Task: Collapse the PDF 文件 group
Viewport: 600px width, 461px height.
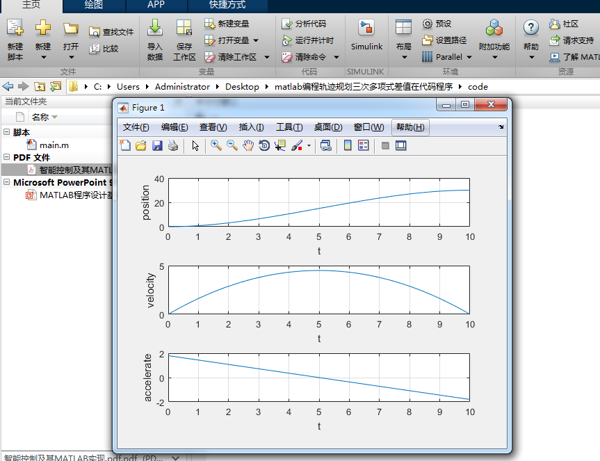Action: [6, 157]
